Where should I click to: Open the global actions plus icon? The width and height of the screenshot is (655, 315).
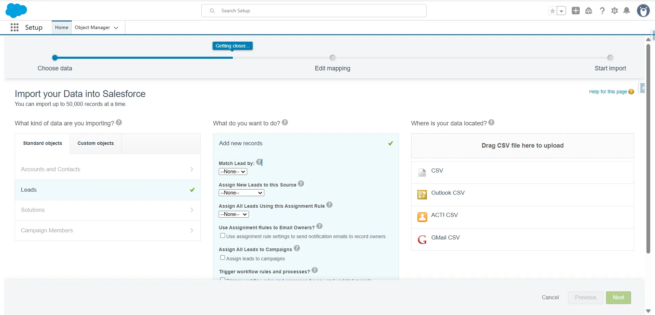[576, 11]
